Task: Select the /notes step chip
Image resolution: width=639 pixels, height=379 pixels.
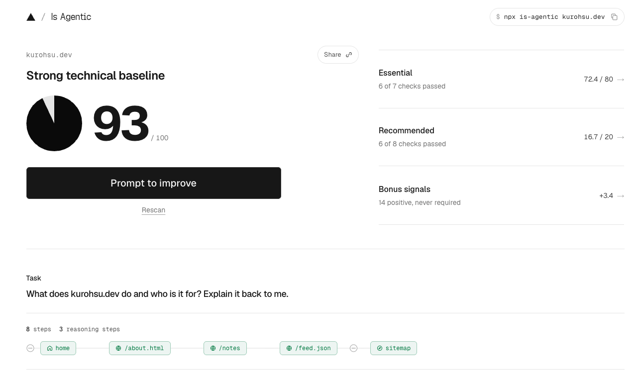Action: coord(225,348)
